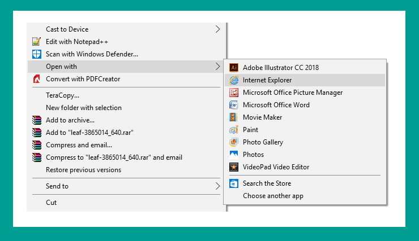Open the Send to menu entry

[127, 186]
